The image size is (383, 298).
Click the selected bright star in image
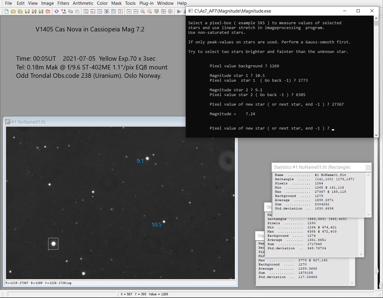(54, 244)
